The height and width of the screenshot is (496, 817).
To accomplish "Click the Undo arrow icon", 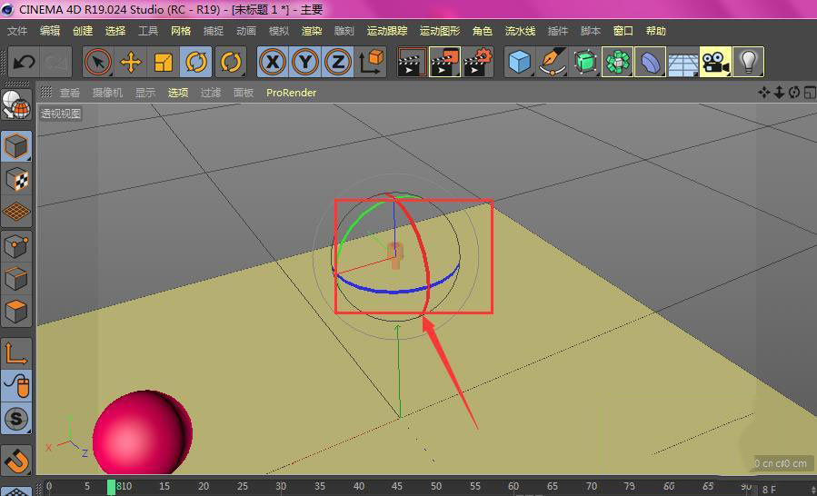I will [x=24, y=63].
